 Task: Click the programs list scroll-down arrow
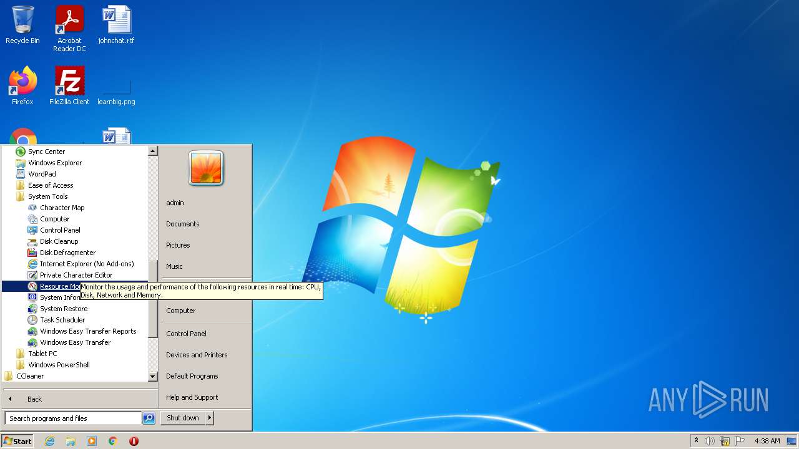[152, 377]
